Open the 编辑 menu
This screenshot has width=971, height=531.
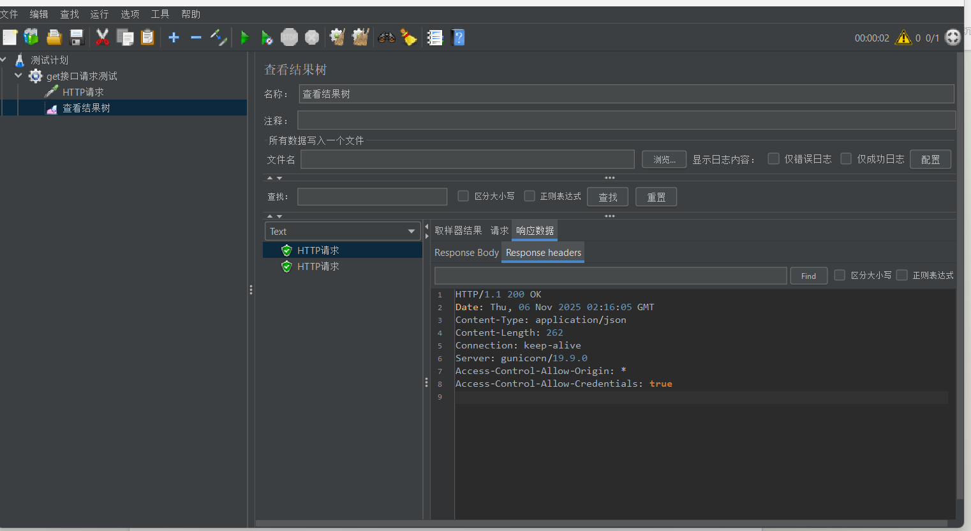pyautogui.click(x=39, y=14)
